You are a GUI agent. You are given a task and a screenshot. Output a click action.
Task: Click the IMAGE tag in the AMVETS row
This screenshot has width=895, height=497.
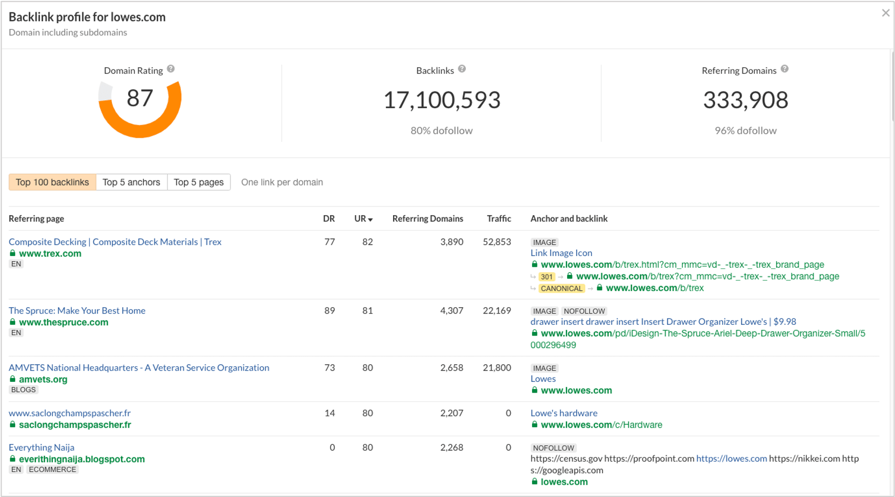pos(544,368)
